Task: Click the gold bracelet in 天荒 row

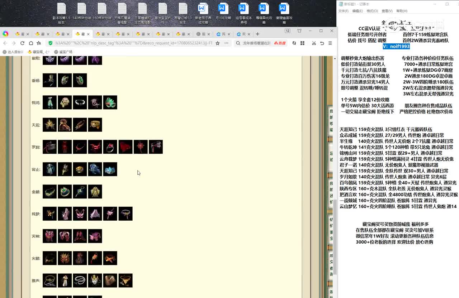Action: pyautogui.click(x=95, y=125)
